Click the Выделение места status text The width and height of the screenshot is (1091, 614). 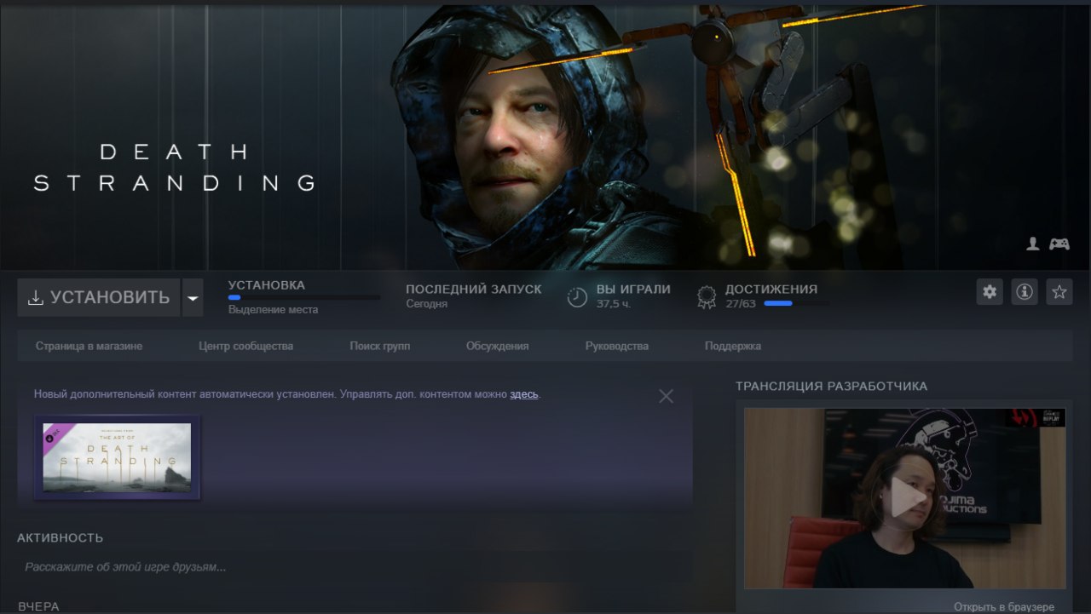(273, 310)
